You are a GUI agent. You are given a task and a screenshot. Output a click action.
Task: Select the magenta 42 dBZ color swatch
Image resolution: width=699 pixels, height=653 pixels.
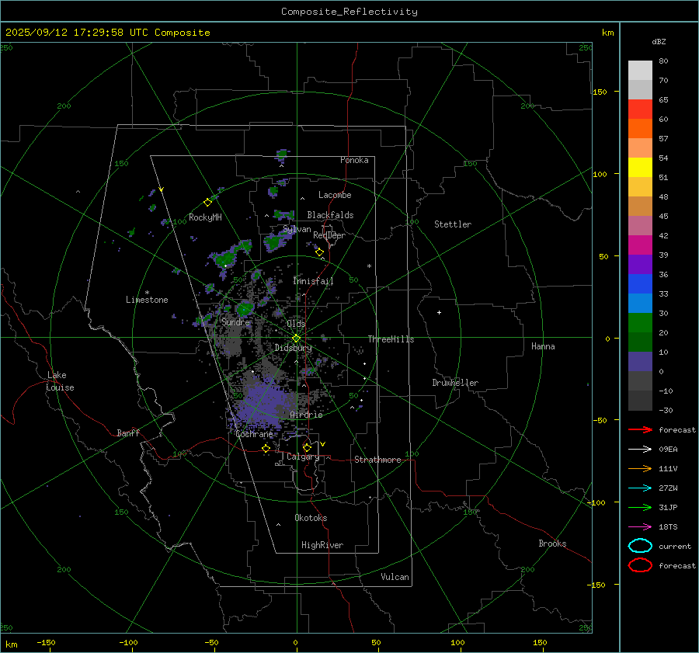click(x=640, y=245)
